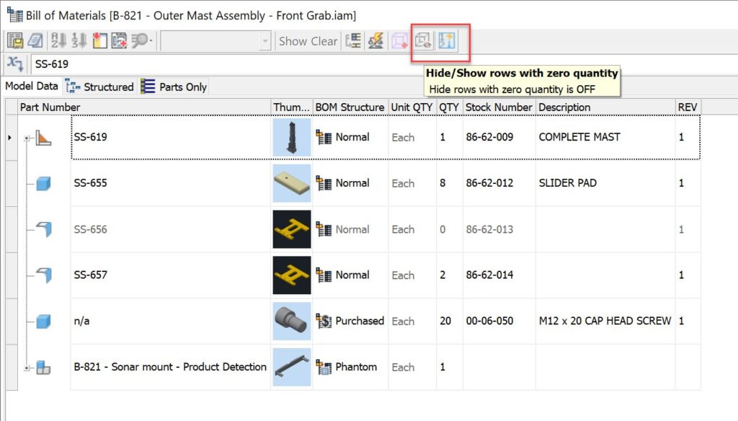Switch to the Structured tab
The height and width of the screenshot is (421, 738).
coord(99,87)
